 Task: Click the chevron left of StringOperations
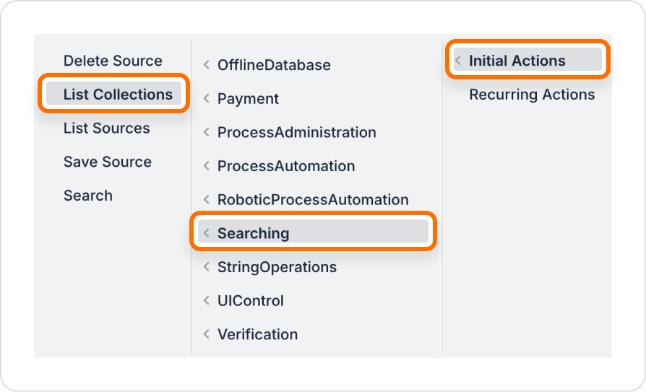207,267
